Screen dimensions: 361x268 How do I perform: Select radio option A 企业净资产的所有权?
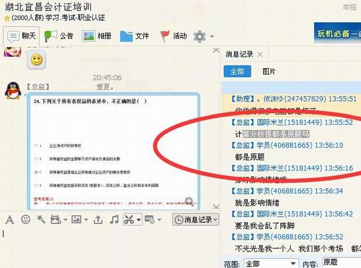click(36, 146)
